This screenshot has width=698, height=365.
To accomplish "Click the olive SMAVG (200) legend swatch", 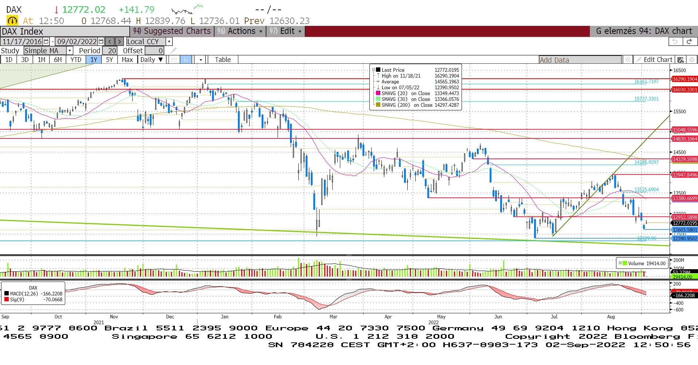I will [x=378, y=105].
